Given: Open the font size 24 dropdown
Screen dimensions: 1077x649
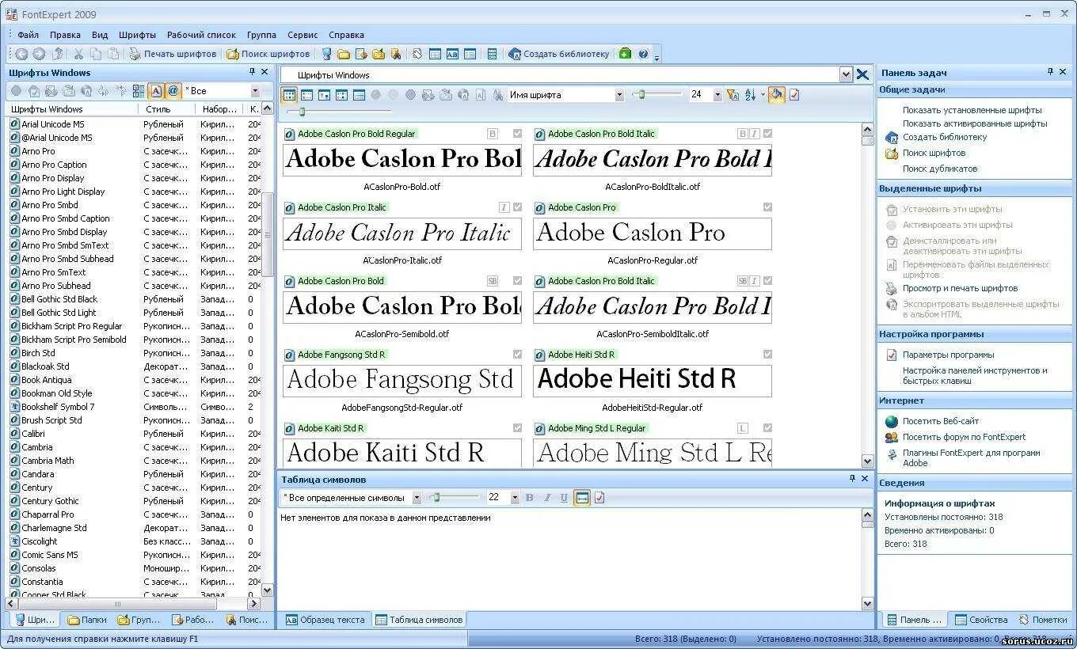Looking at the screenshot, I should (x=717, y=95).
